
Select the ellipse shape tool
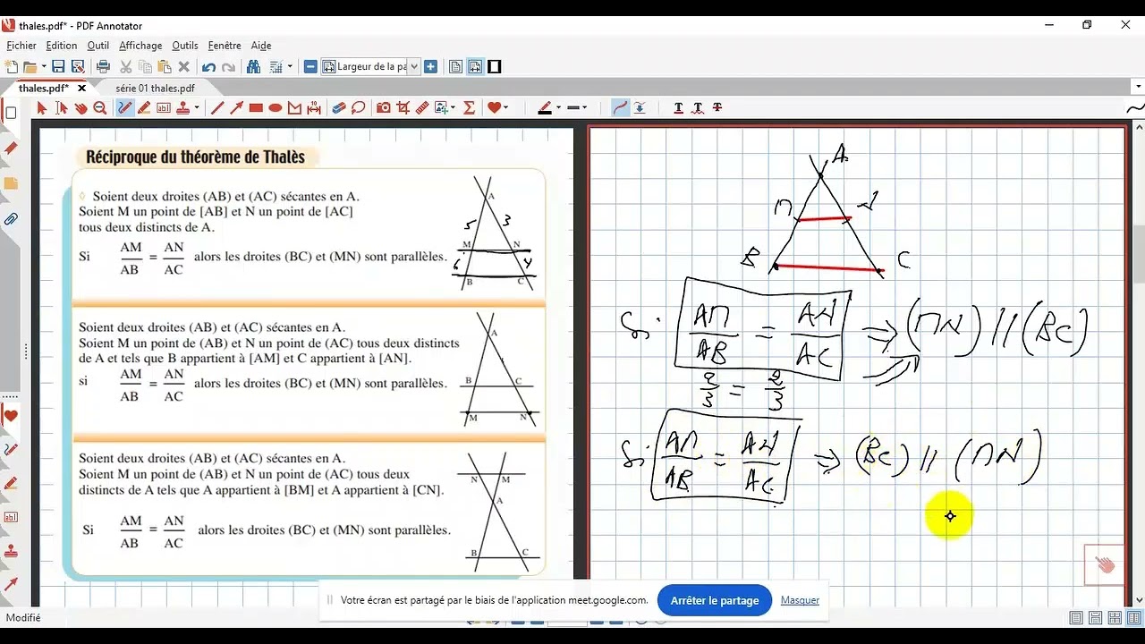(x=276, y=108)
